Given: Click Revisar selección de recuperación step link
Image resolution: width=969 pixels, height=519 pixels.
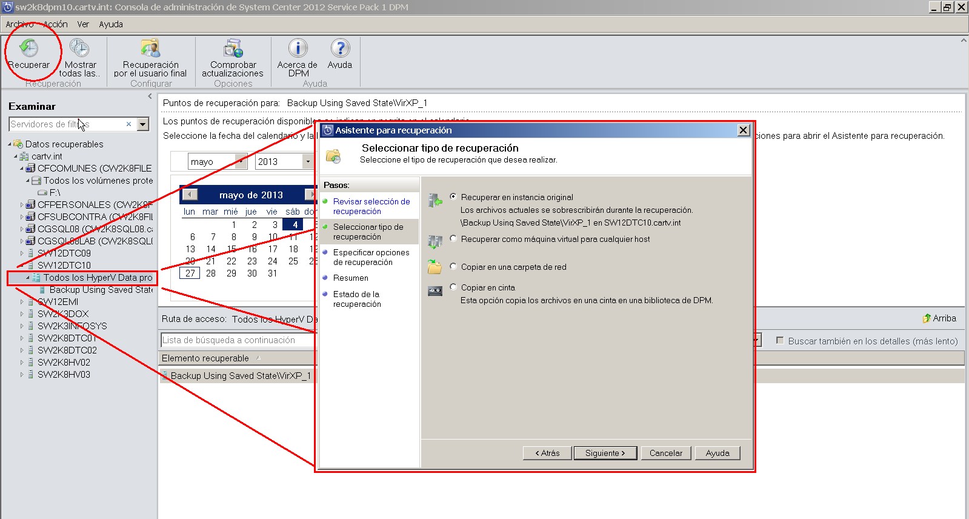Looking at the screenshot, I should click(x=371, y=206).
